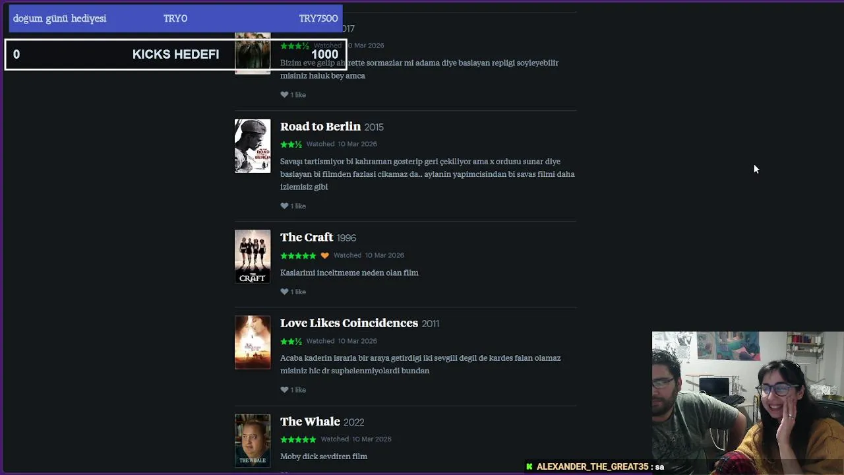Click The Craft poster thumbnail

click(253, 257)
